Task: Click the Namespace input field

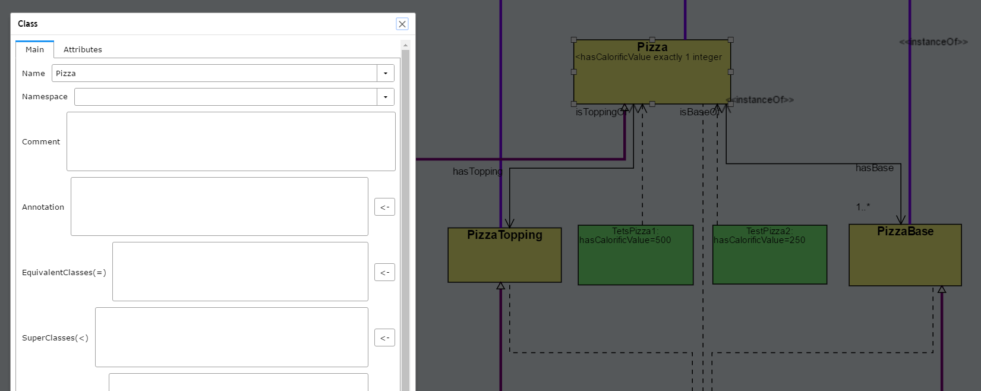Action: 225,97
